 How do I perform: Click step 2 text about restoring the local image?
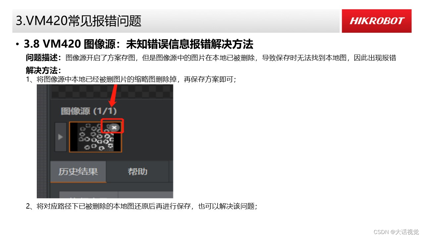point(142,206)
